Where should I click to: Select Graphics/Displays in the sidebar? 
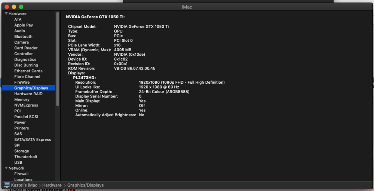31,88
